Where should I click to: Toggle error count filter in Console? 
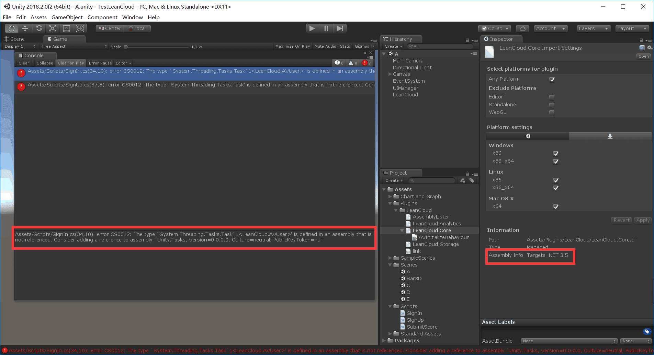coord(367,63)
